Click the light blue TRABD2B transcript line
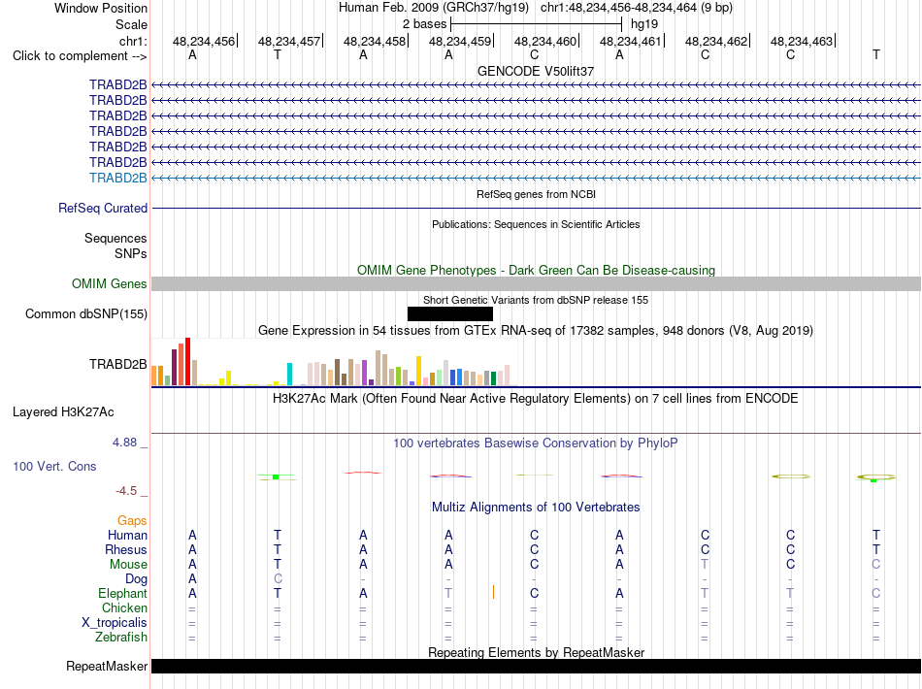Image resolution: width=922 pixels, height=689 pixels. 536,178
